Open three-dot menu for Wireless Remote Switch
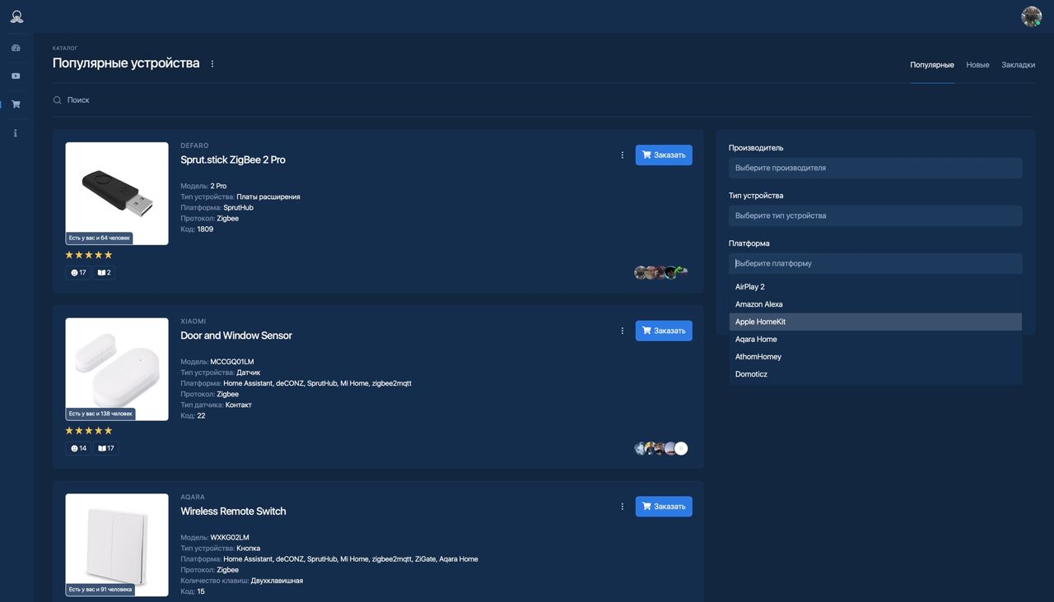 tap(623, 507)
